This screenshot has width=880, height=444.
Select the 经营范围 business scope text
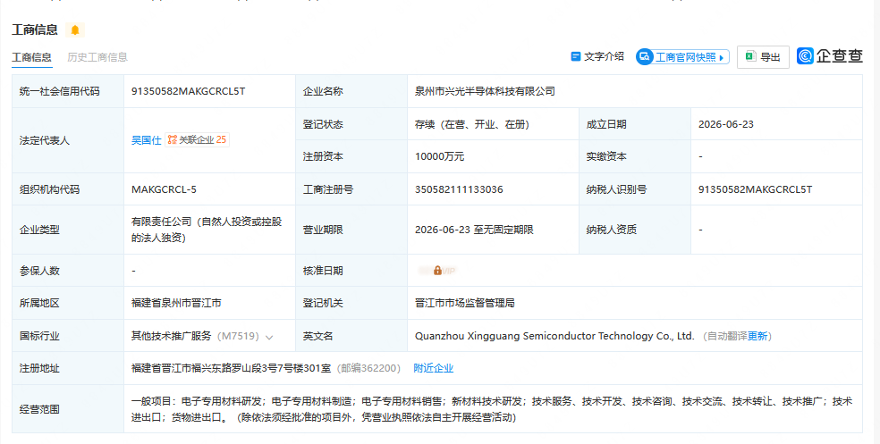coord(492,409)
